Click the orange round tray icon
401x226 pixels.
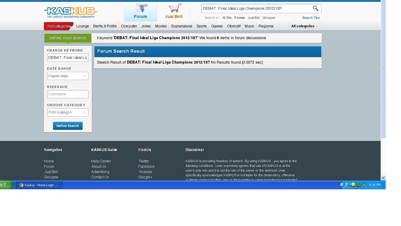point(353,185)
